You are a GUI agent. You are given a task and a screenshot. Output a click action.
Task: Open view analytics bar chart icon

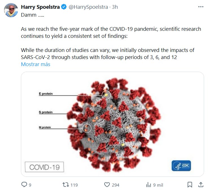[149, 185]
